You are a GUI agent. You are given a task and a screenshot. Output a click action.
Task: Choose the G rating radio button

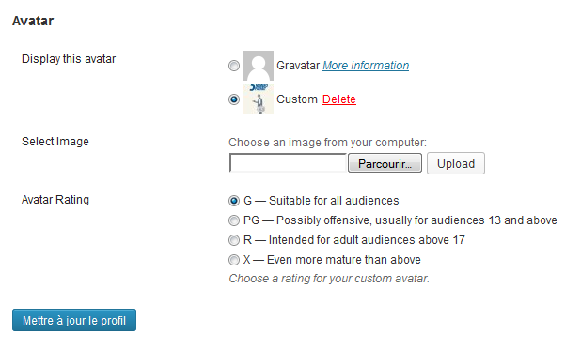234,201
